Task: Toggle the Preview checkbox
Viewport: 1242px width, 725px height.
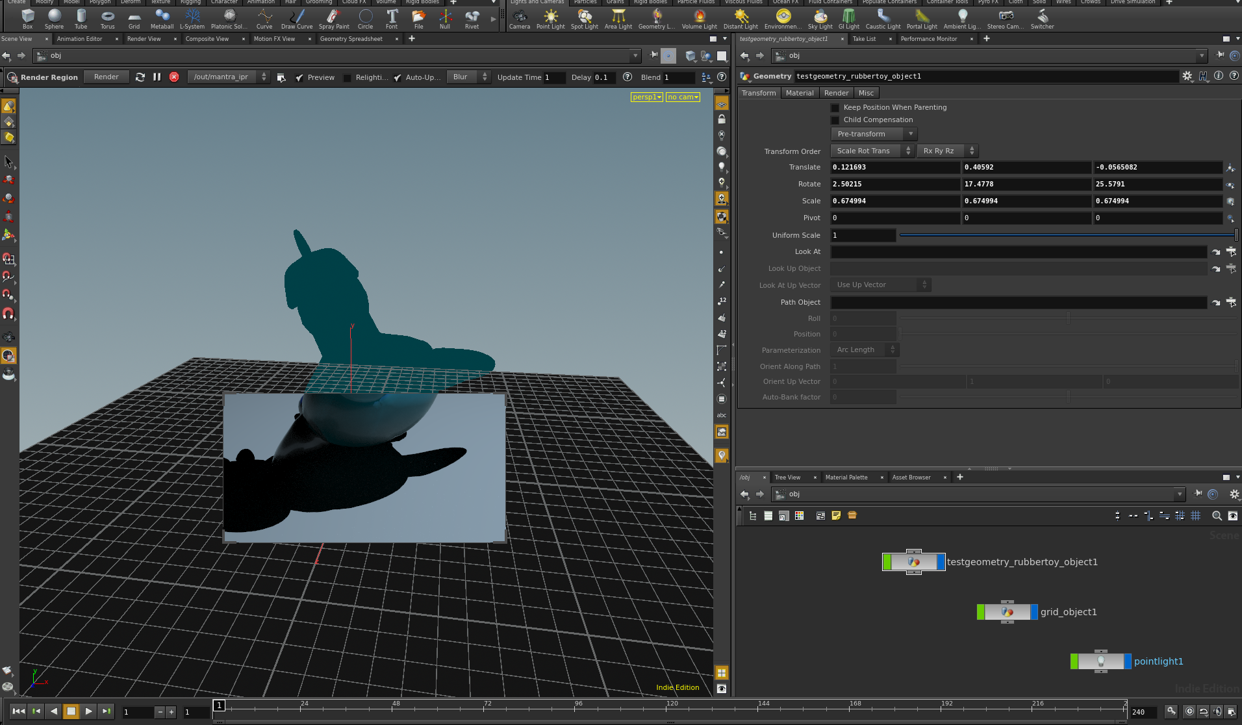Action: pyautogui.click(x=299, y=77)
